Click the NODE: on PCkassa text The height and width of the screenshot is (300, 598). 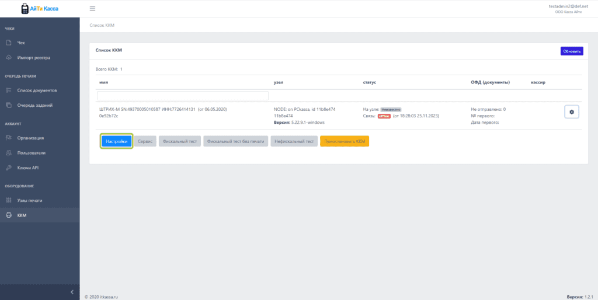pyautogui.click(x=304, y=109)
